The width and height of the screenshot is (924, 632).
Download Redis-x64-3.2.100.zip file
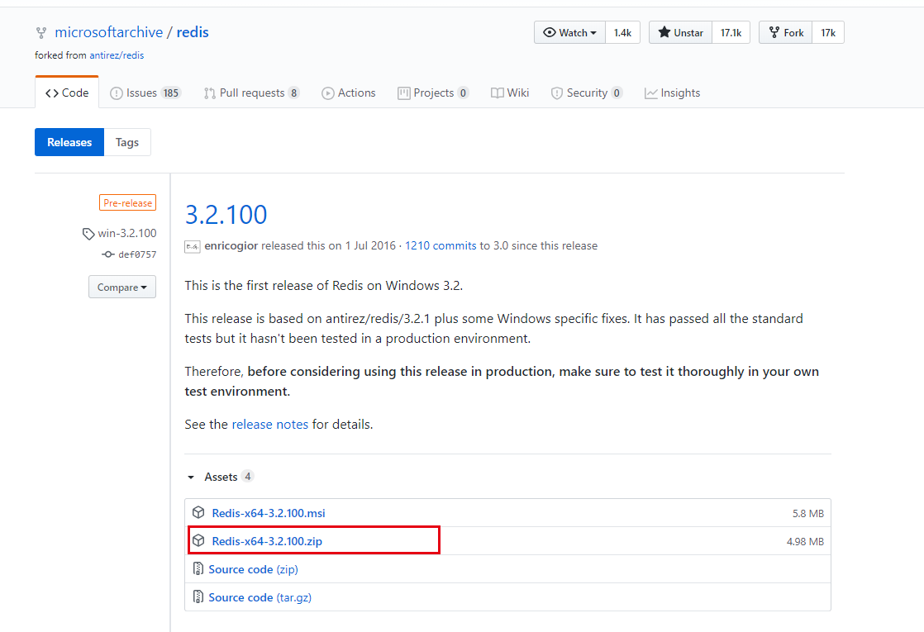(267, 541)
